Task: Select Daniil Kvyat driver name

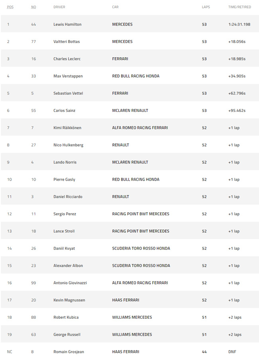Action: pyautogui.click(x=64, y=248)
